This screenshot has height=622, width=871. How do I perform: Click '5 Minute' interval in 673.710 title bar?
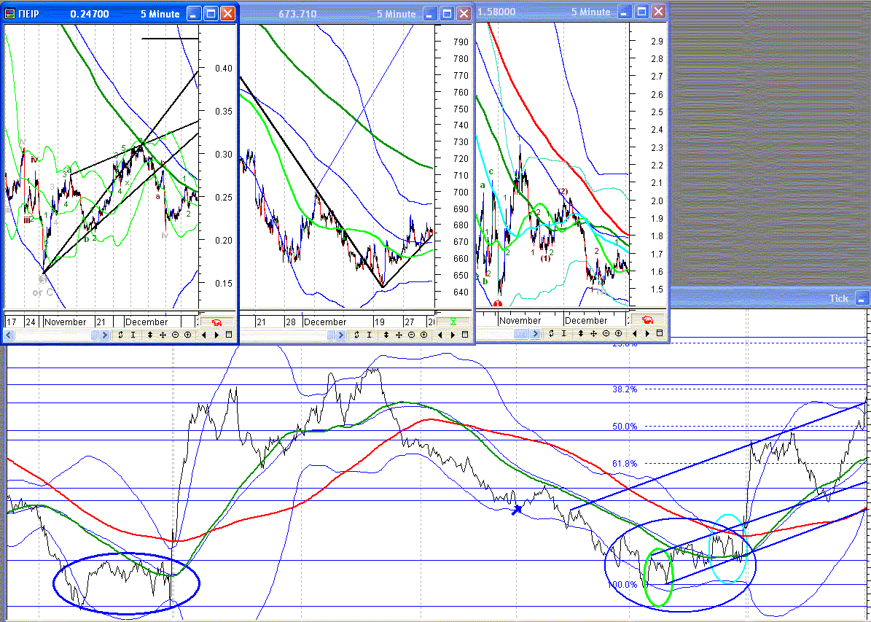(x=396, y=14)
